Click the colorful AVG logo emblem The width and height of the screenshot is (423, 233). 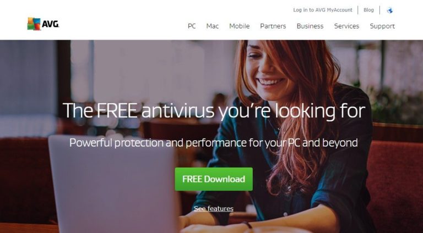click(34, 24)
